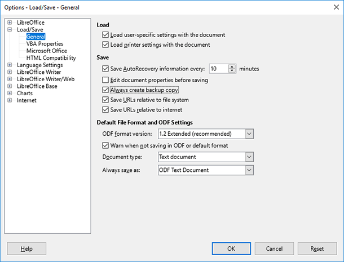The width and height of the screenshot is (344, 262).
Task: Increase AutoRecovery minutes with up arrow
Action: (232, 66)
